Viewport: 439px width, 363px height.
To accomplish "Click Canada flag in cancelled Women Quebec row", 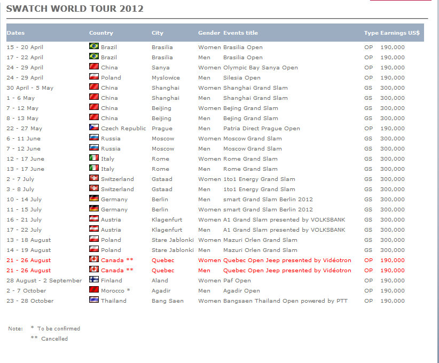I will point(93,260).
